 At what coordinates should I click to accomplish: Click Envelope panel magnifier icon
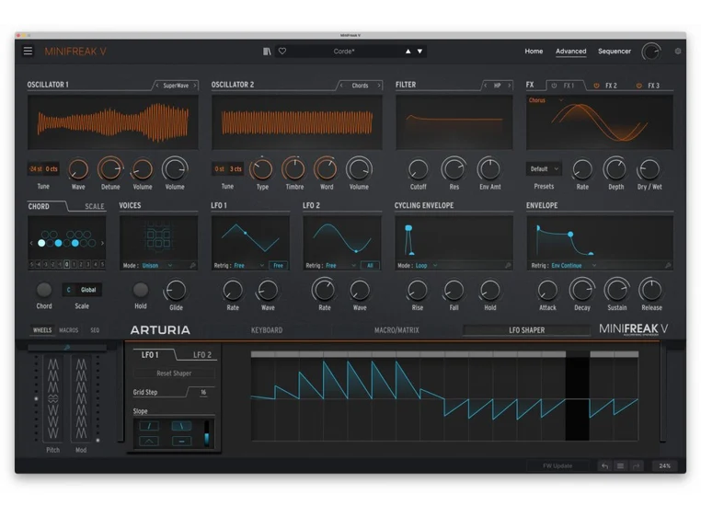click(x=668, y=266)
